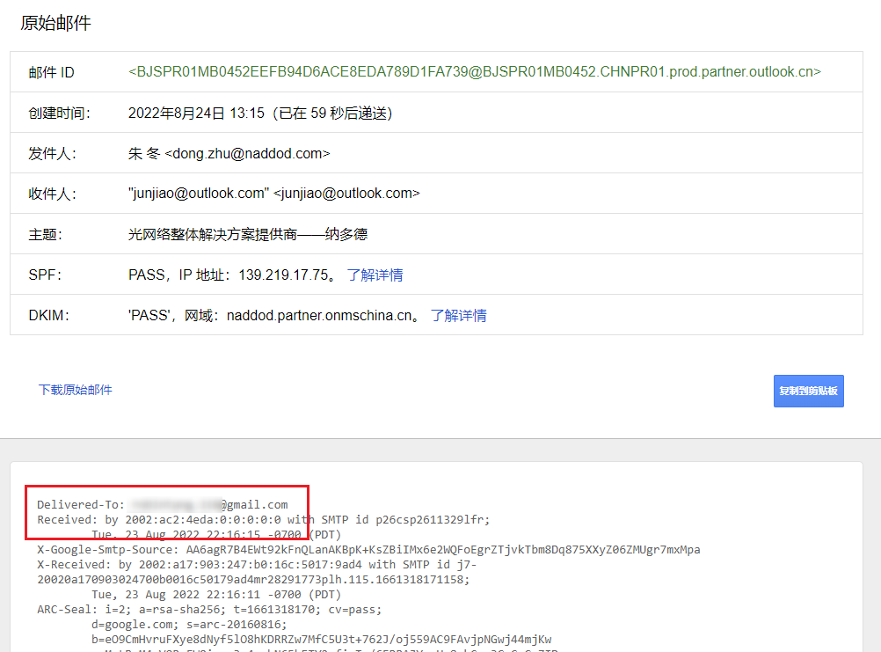This screenshot has height=652, width=881.
Task: Click the 原始邮件 page heading
Action: 55,24
